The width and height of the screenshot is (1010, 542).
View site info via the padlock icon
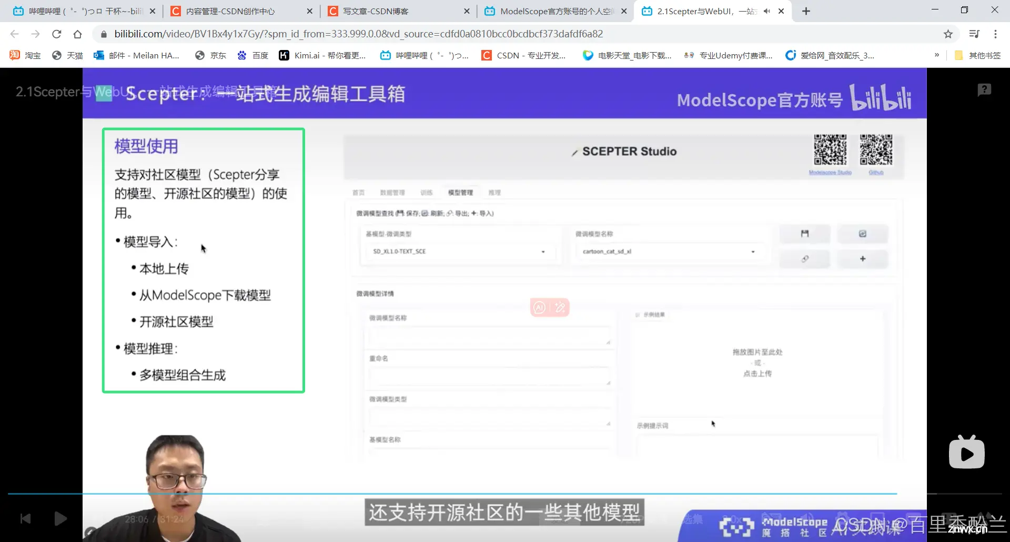pos(104,34)
